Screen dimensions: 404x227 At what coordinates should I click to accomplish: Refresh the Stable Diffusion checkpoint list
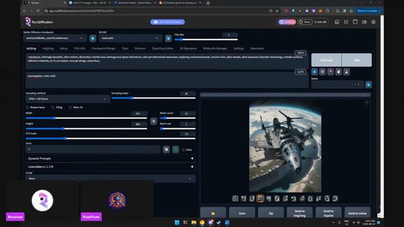93,38
